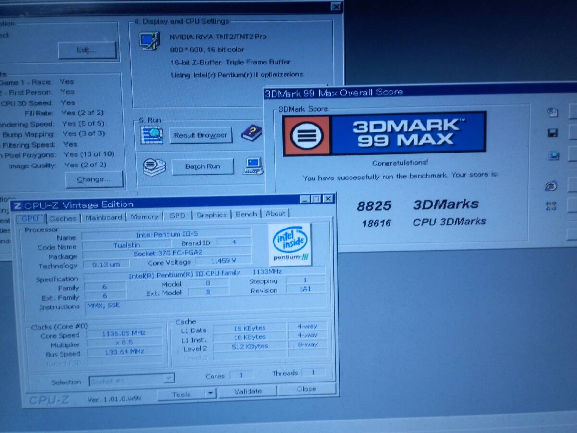Click the Tools button in CPU-Z
Screen dimensions: 577x433
pyautogui.click(x=181, y=394)
